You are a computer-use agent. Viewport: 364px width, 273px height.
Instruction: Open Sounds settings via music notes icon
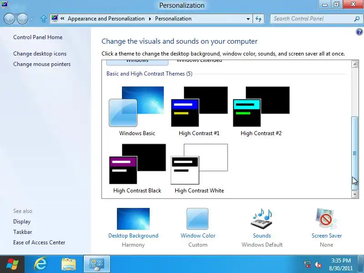click(x=262, y=219)
